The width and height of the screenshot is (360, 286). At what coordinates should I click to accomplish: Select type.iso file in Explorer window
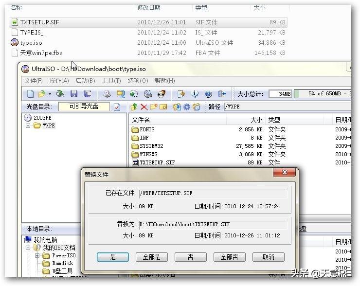tap(148, 42)
